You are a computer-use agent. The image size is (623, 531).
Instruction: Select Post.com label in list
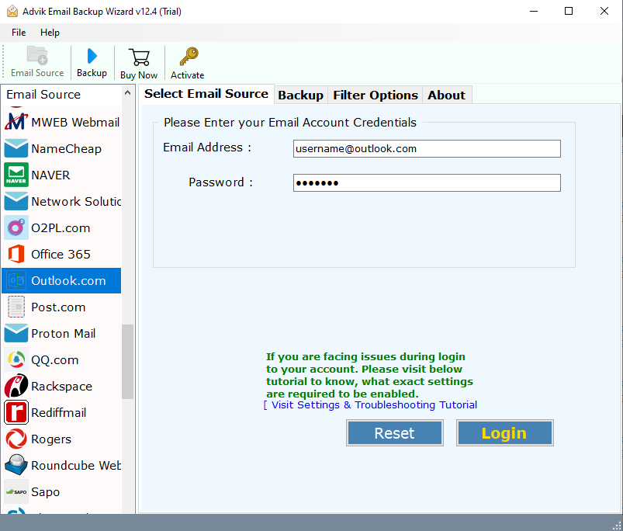click(58, 307)
